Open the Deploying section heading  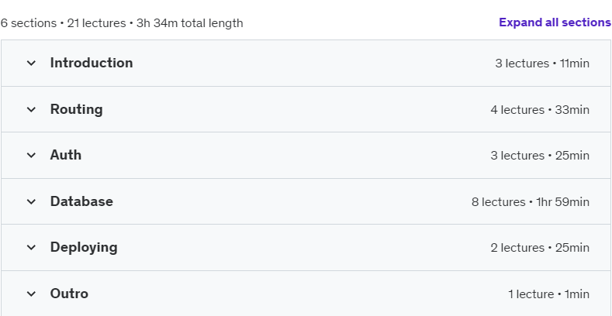click(x=84, y=248)
